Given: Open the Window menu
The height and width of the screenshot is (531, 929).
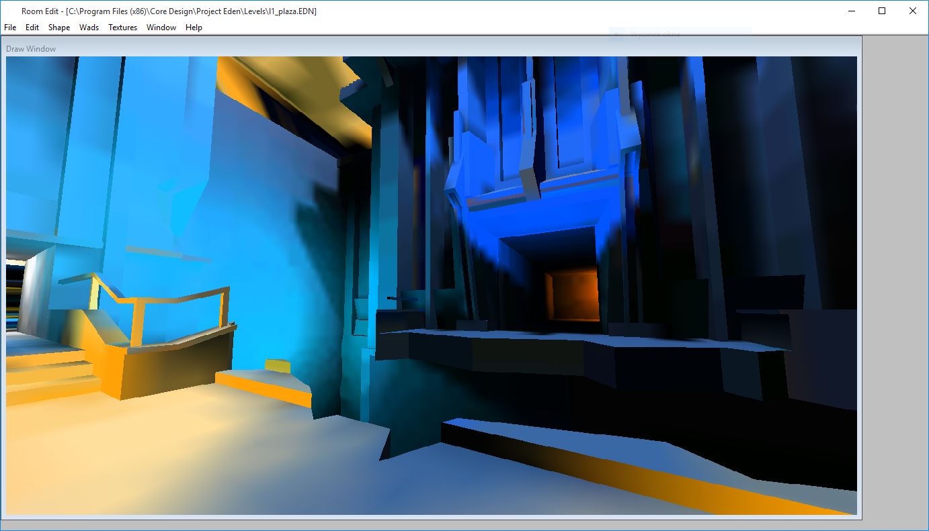Looking at the screenshot, I should point(161,28).
